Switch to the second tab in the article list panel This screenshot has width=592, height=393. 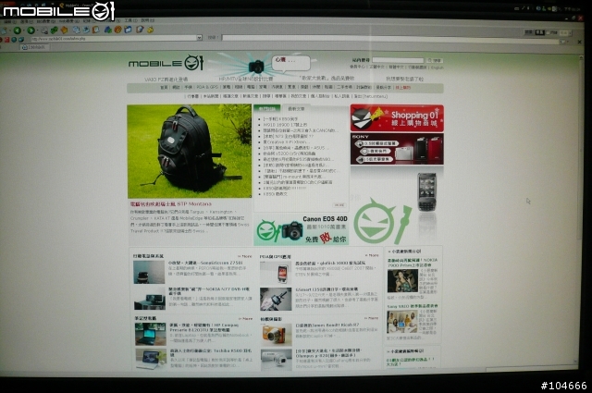point(296,109)
